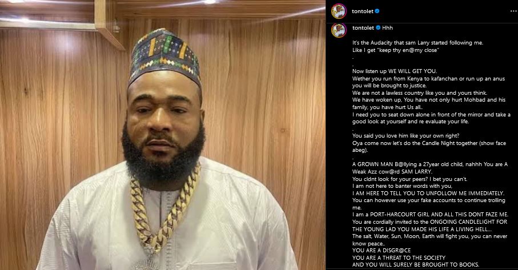Screen dimensions: 518x270
Task: Click 'BROUGHT TO BOOKS' final line
Action: [416, 264]
